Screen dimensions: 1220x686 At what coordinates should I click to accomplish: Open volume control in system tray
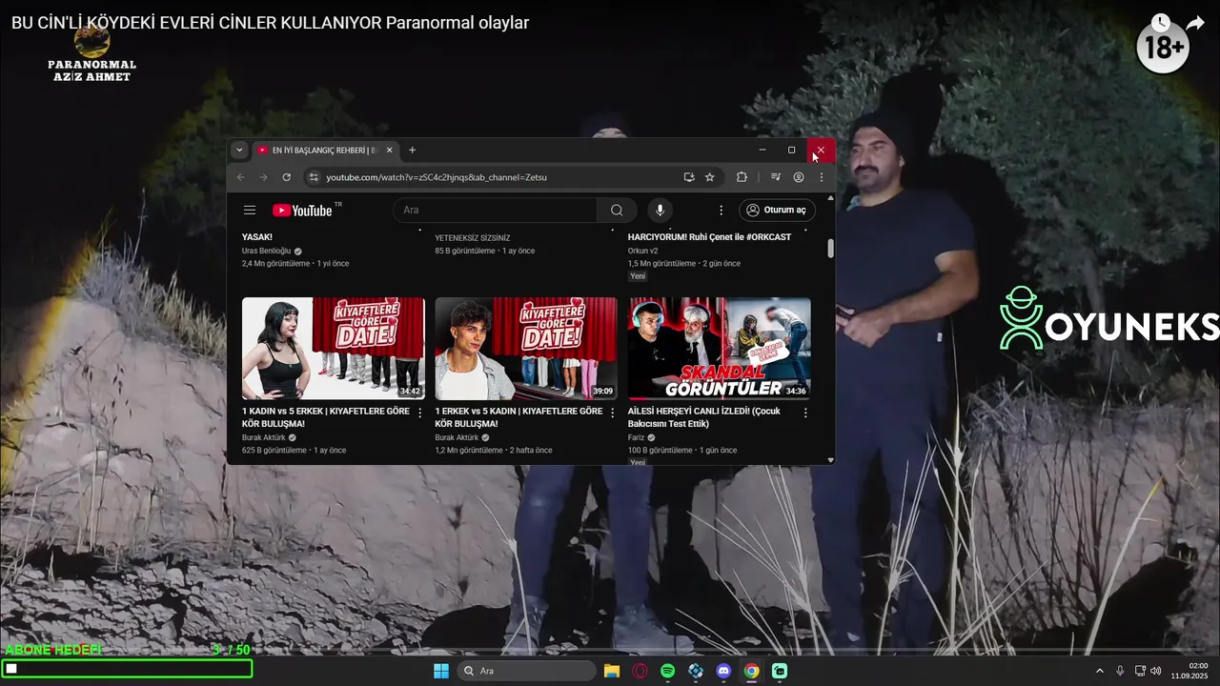coord(1156,671)
